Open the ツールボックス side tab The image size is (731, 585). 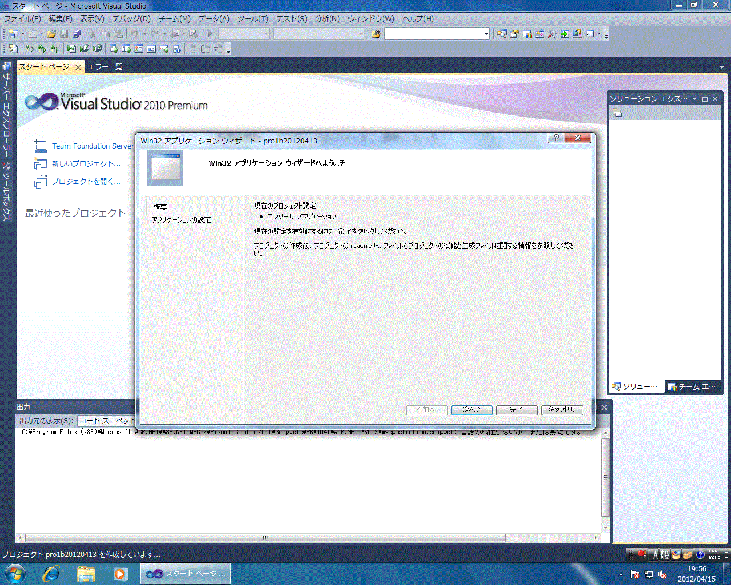point(7,192)
